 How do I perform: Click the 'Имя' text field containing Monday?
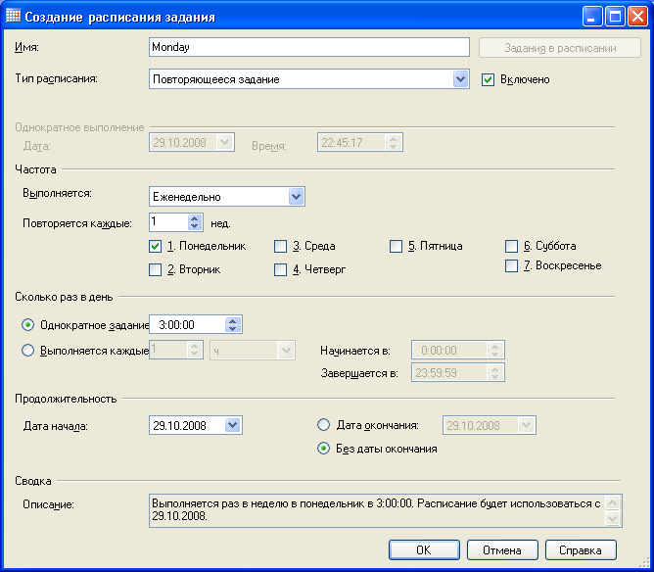tap(308, 46)
